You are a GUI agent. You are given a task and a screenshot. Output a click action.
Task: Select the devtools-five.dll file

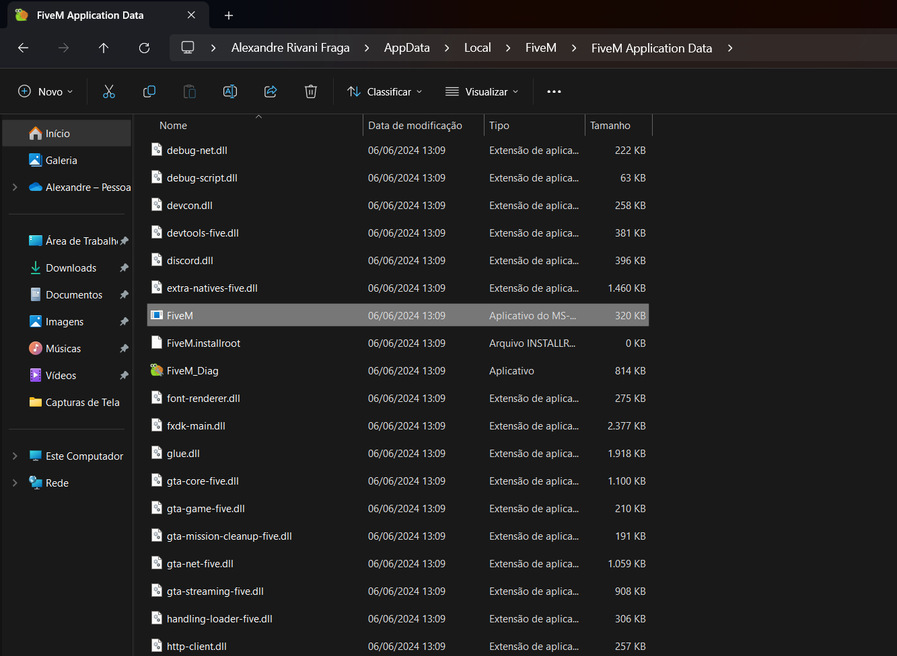[398, 233]
